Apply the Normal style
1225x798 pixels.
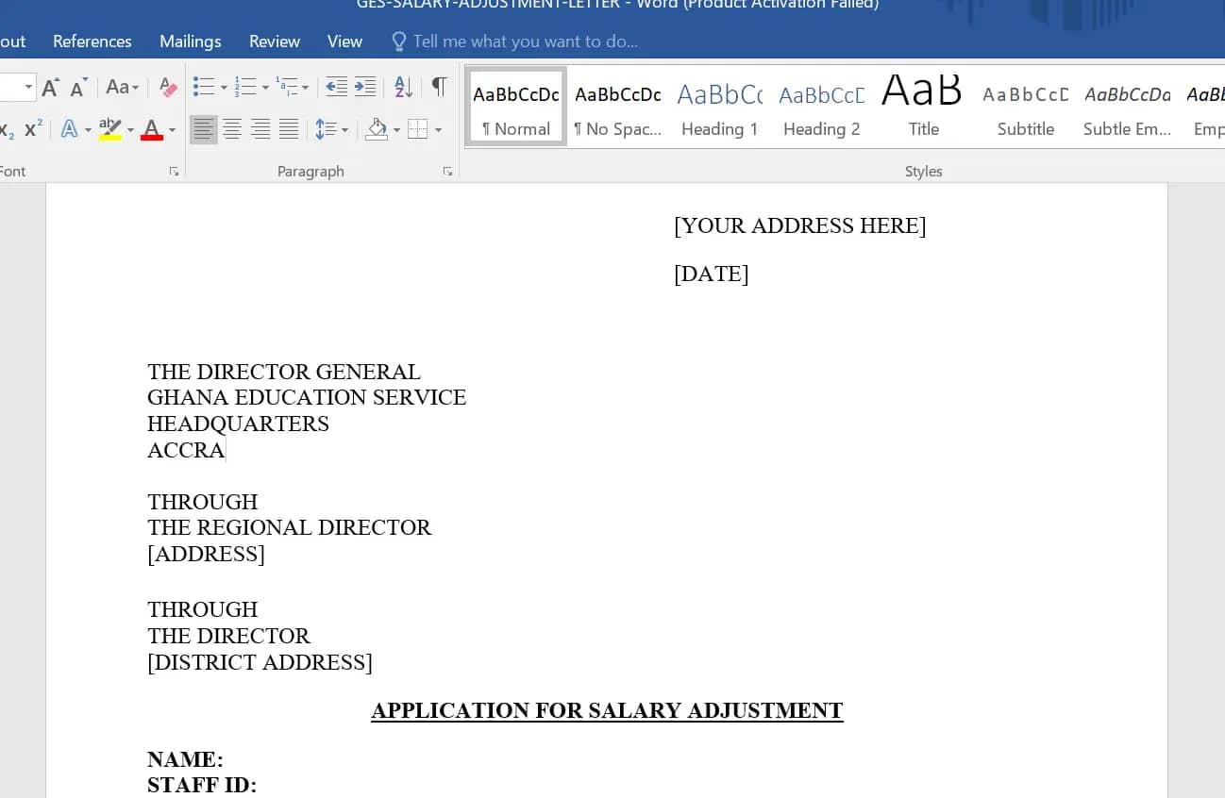[516, 106]
